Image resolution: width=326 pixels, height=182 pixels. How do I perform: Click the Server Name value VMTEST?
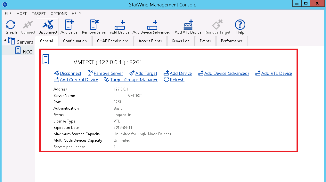point(135,96)
